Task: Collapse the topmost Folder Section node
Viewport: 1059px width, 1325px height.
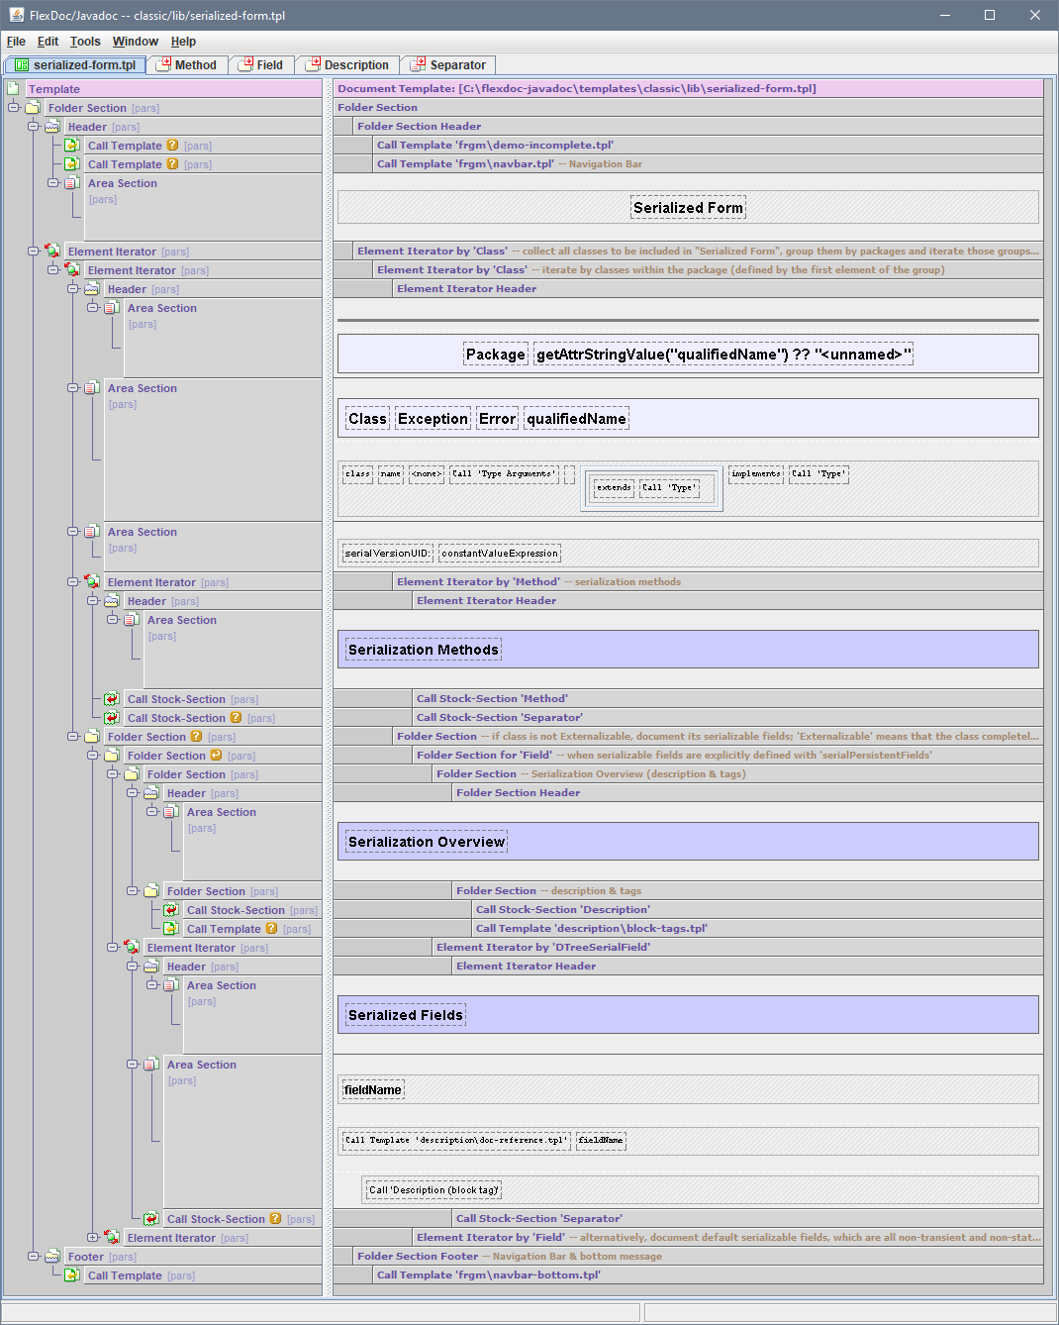Action: coord(14,108)
